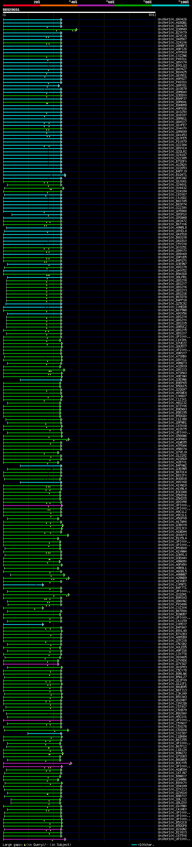
Task: Select the UniRef100_A3ZRX9 entry
Action: coord(172,366)
